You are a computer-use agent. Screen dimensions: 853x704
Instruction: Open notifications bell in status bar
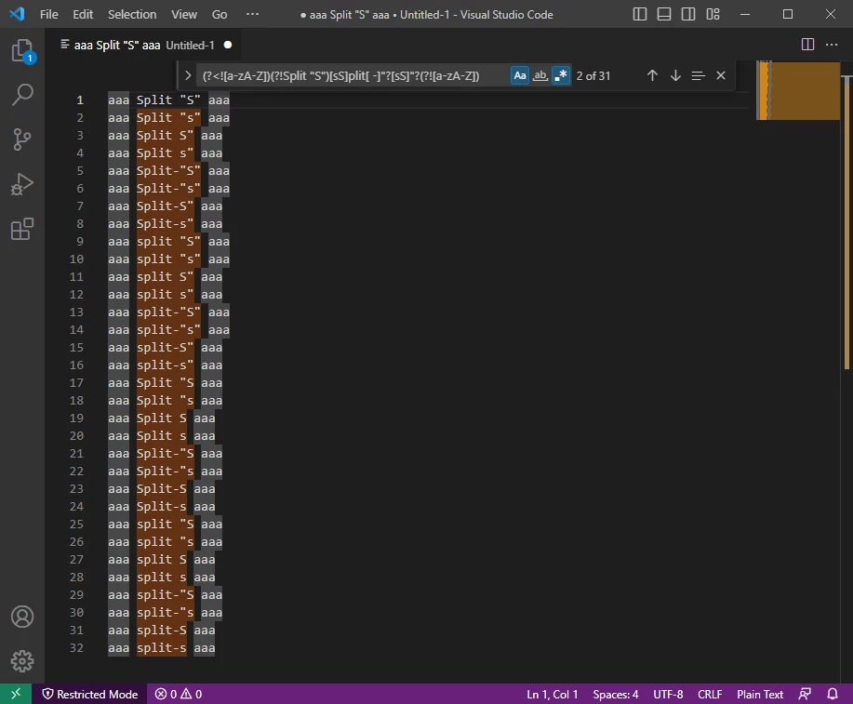[x=833, y=694]
